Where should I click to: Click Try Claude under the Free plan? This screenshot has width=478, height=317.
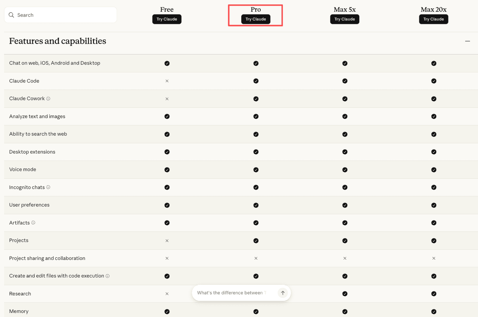point(167,19)
